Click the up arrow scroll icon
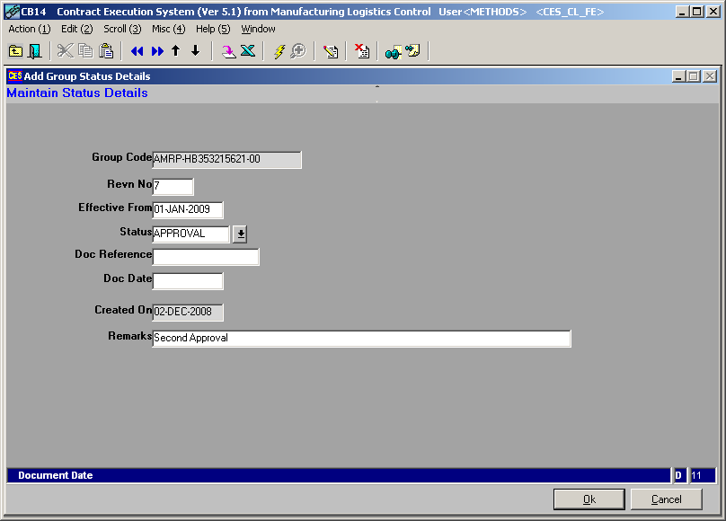The height and width of the screenshot is (521, 726). [x=176, y=51]
